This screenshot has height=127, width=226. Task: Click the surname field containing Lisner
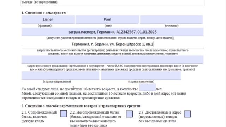48,19
